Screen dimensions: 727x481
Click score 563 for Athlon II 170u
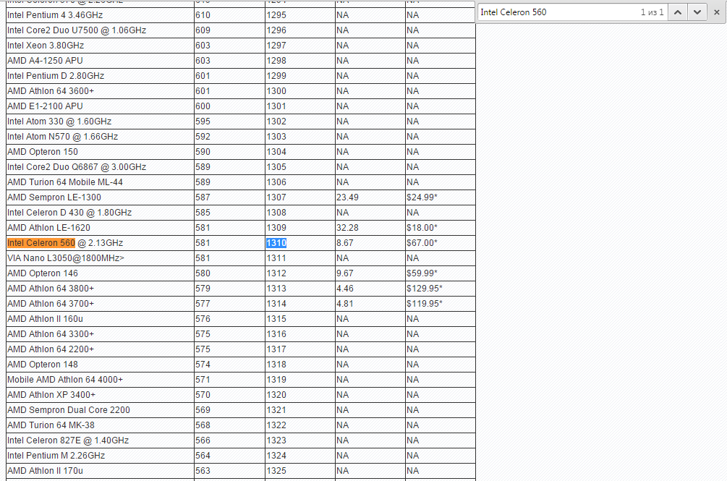tap(203, 471)
